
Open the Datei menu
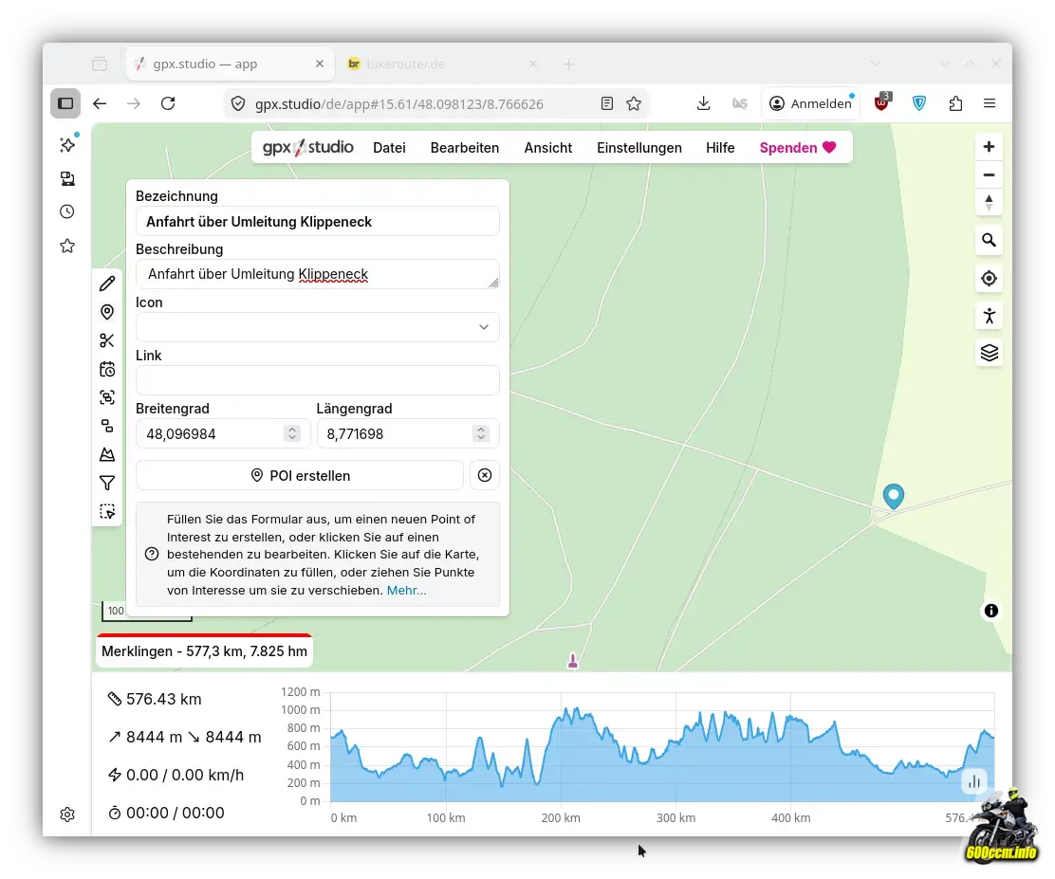389,148
